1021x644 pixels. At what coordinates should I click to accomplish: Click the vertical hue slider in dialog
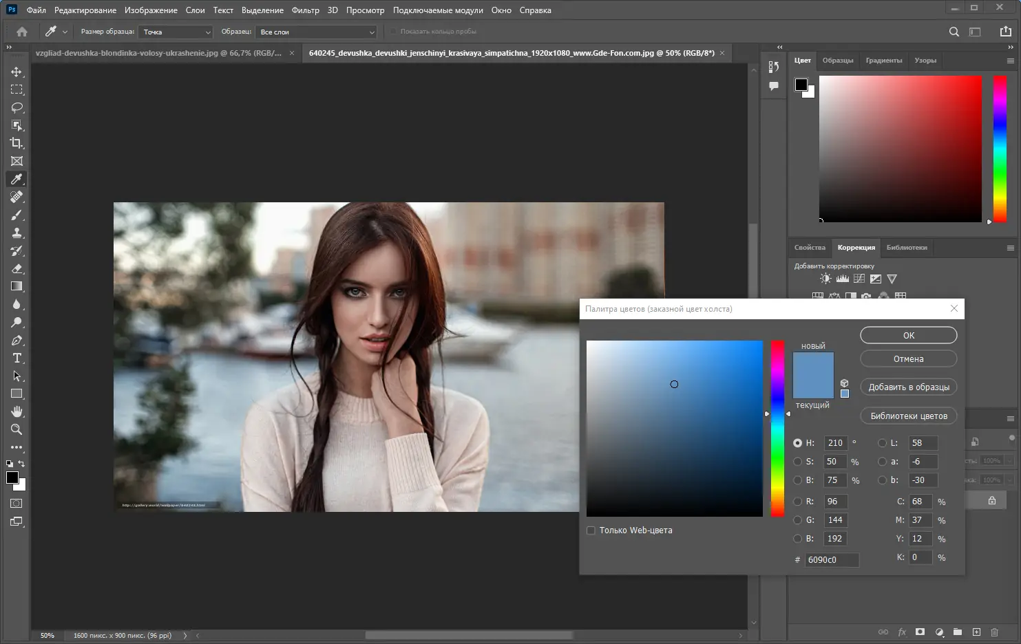777,428
